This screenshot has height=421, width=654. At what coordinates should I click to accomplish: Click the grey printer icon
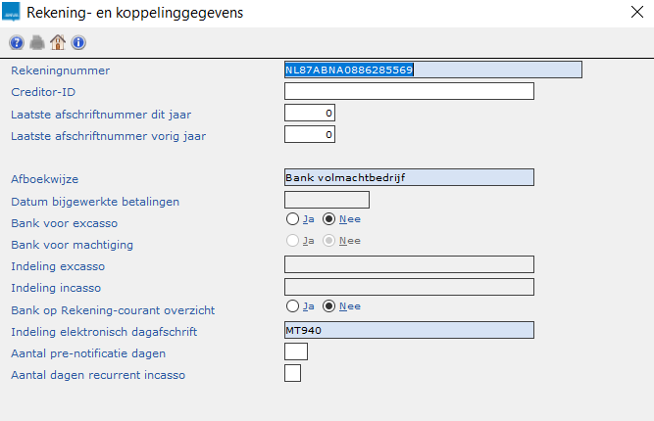tap(36, 42)
